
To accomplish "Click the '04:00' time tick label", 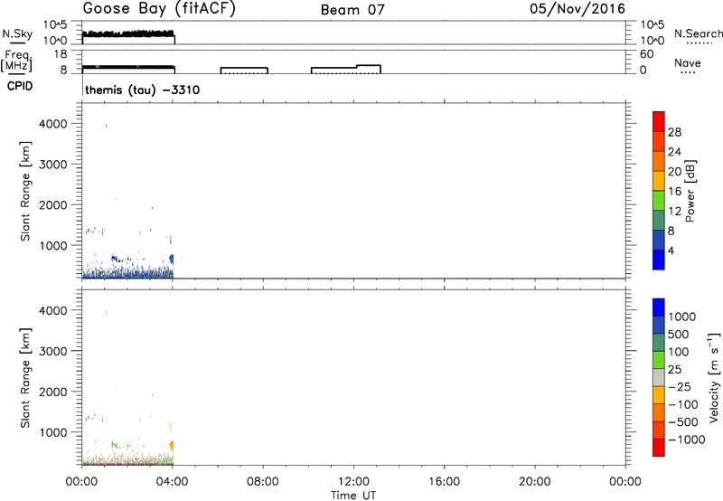I will tap(173, 482).
